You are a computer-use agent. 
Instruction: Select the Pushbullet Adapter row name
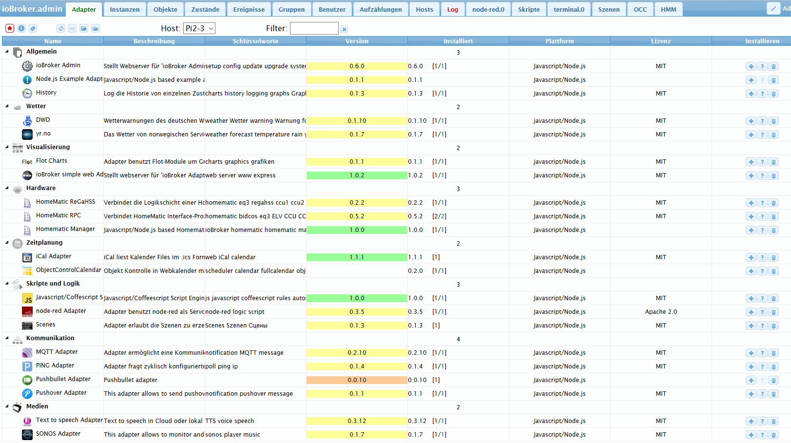[x=63, y=379]
